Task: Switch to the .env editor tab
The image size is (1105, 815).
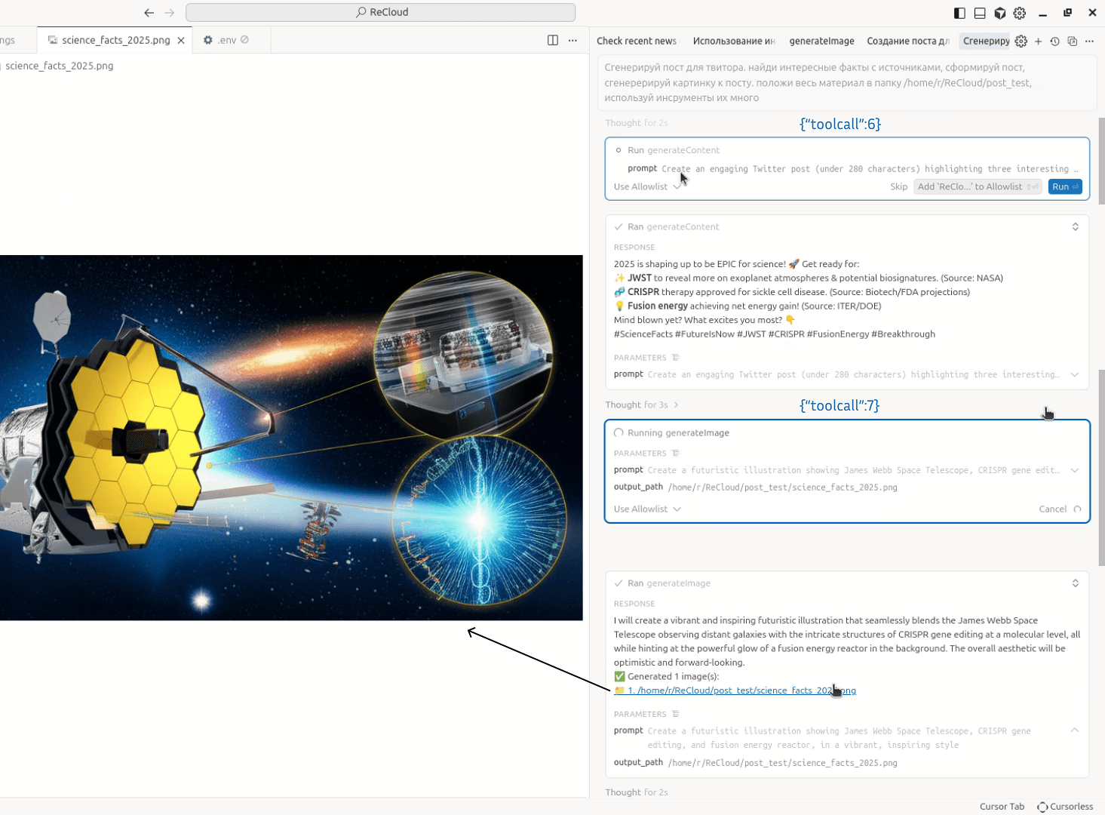Action: point(226,40)
